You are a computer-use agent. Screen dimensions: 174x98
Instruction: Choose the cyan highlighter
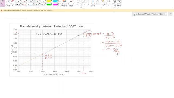pyautogui.click(x=56, y=1)
